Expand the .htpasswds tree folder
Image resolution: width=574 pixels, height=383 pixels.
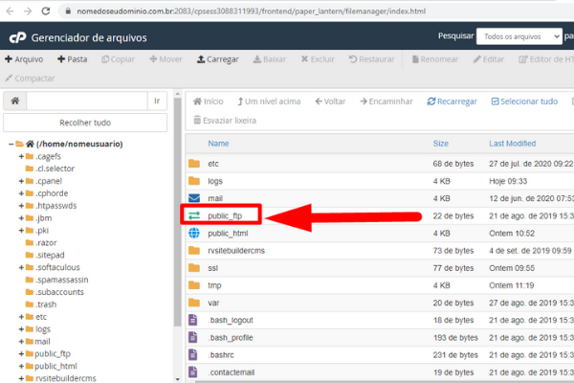(21, 206)
